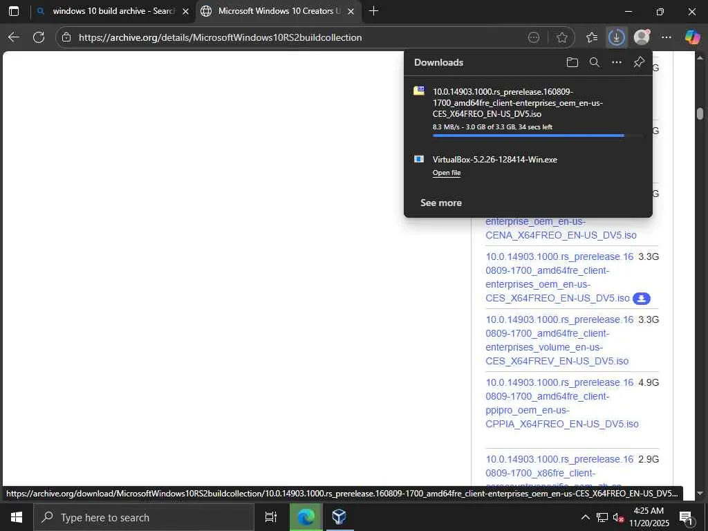Click Open file under VirtualBox download

coord(447,172)
